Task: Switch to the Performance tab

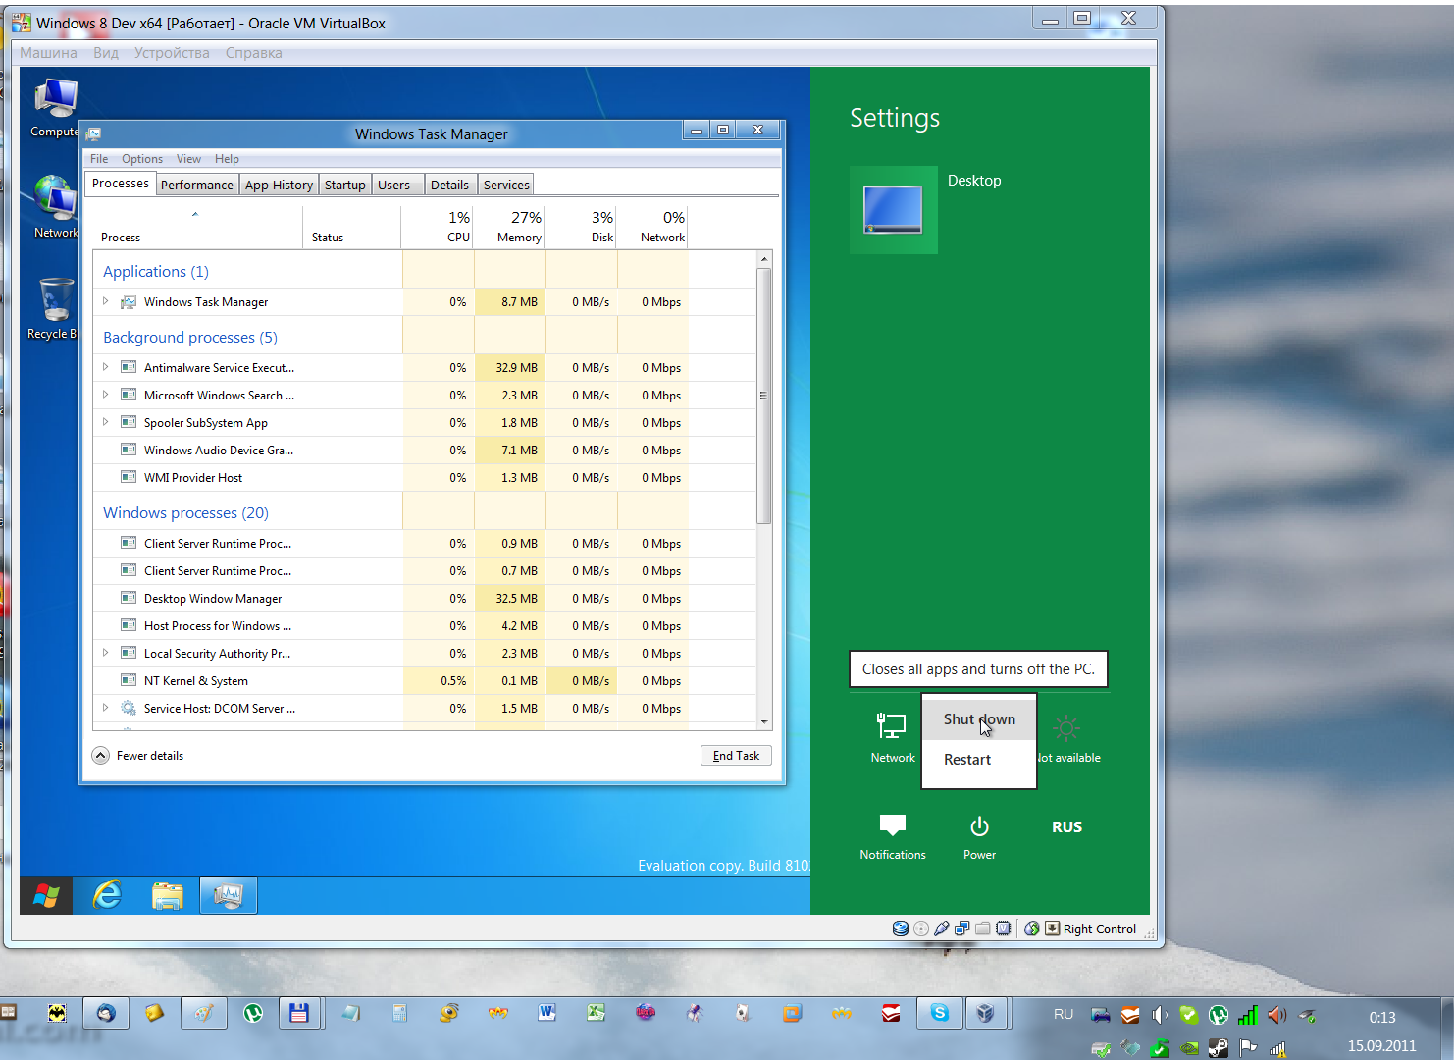Action: (x=196, y=185)
